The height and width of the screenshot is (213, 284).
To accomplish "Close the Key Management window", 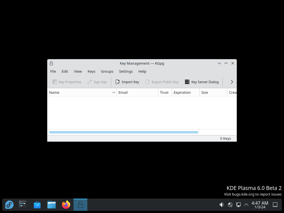I will pos(233,63).
